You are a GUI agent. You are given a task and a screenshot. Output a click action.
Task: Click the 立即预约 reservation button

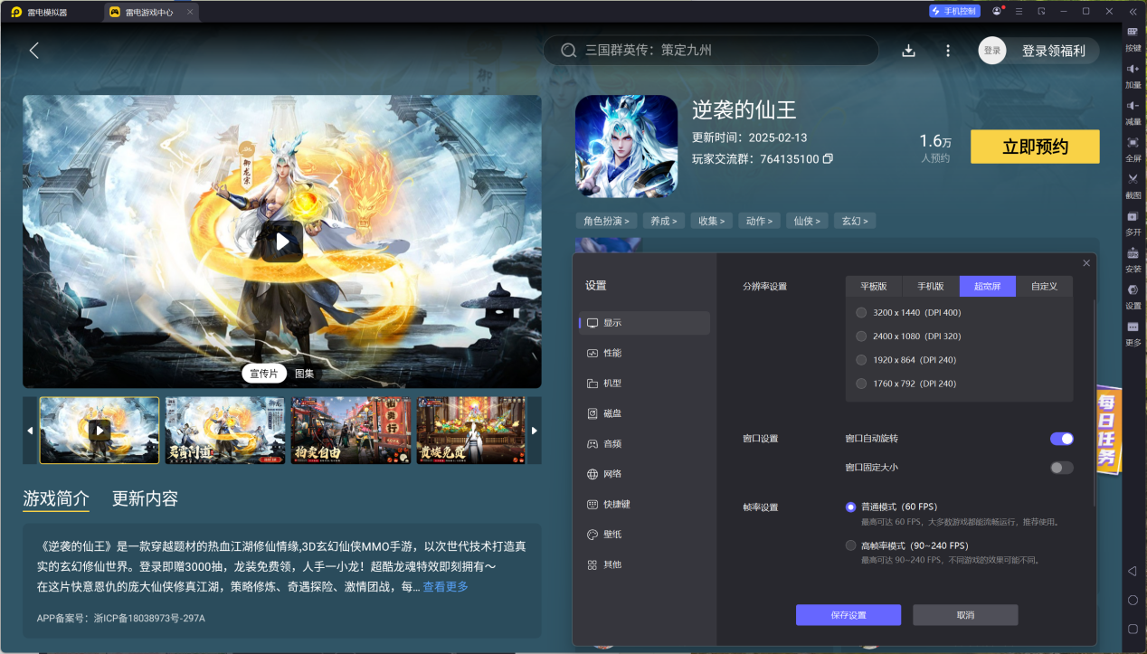[x=1034, y=146]
